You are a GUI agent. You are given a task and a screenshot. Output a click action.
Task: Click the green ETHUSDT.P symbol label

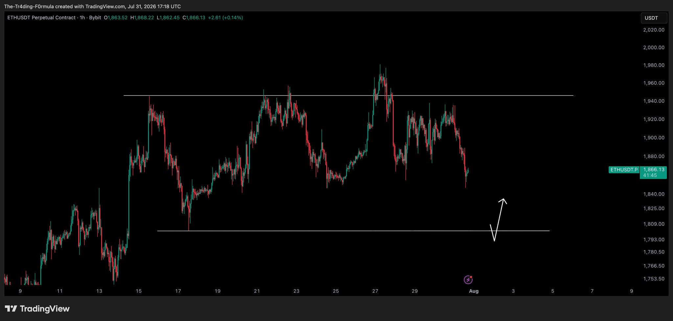coord(624,170)
